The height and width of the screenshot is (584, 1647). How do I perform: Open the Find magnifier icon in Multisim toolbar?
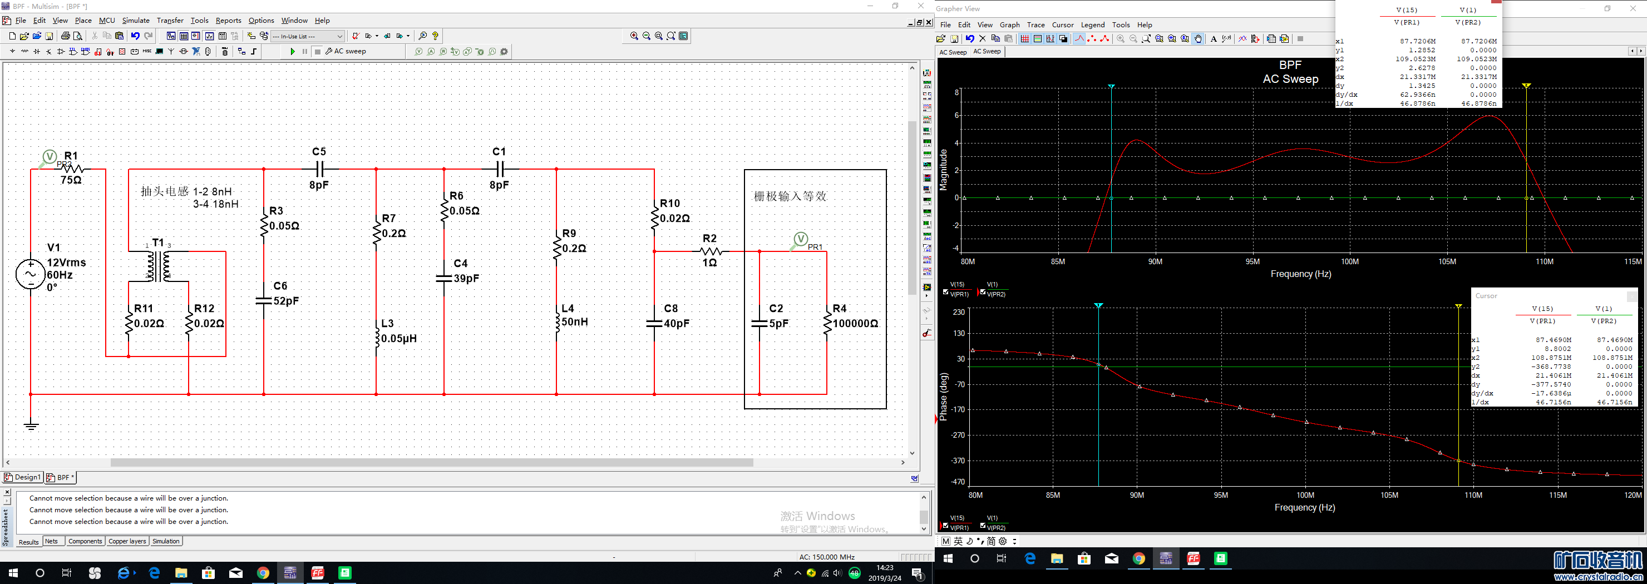tap(423, 36)
